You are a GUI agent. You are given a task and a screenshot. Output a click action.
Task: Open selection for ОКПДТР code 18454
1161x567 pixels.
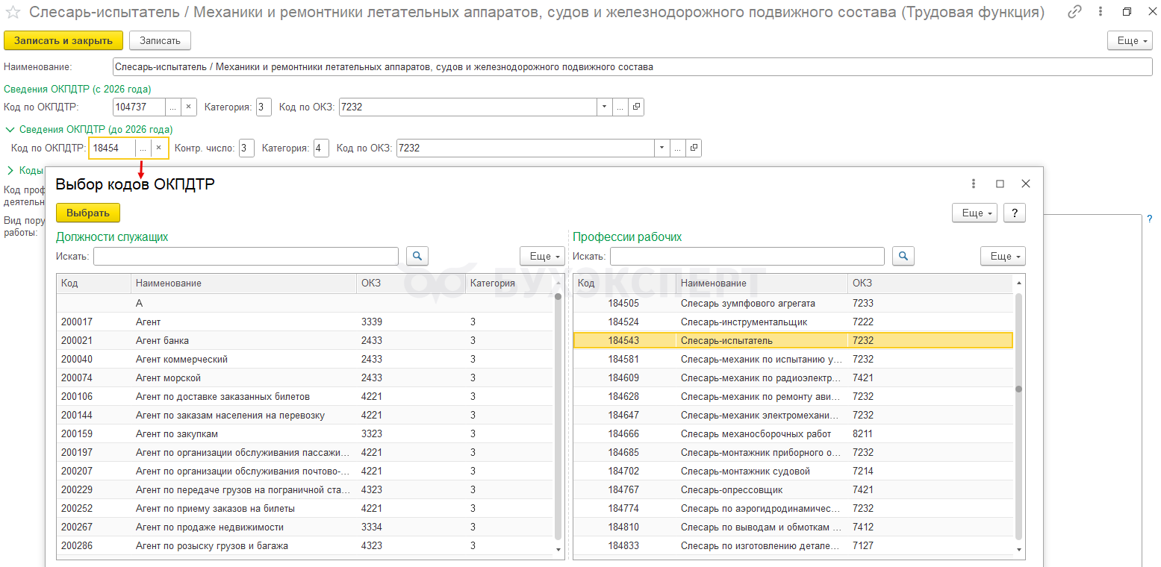(143, 148)
